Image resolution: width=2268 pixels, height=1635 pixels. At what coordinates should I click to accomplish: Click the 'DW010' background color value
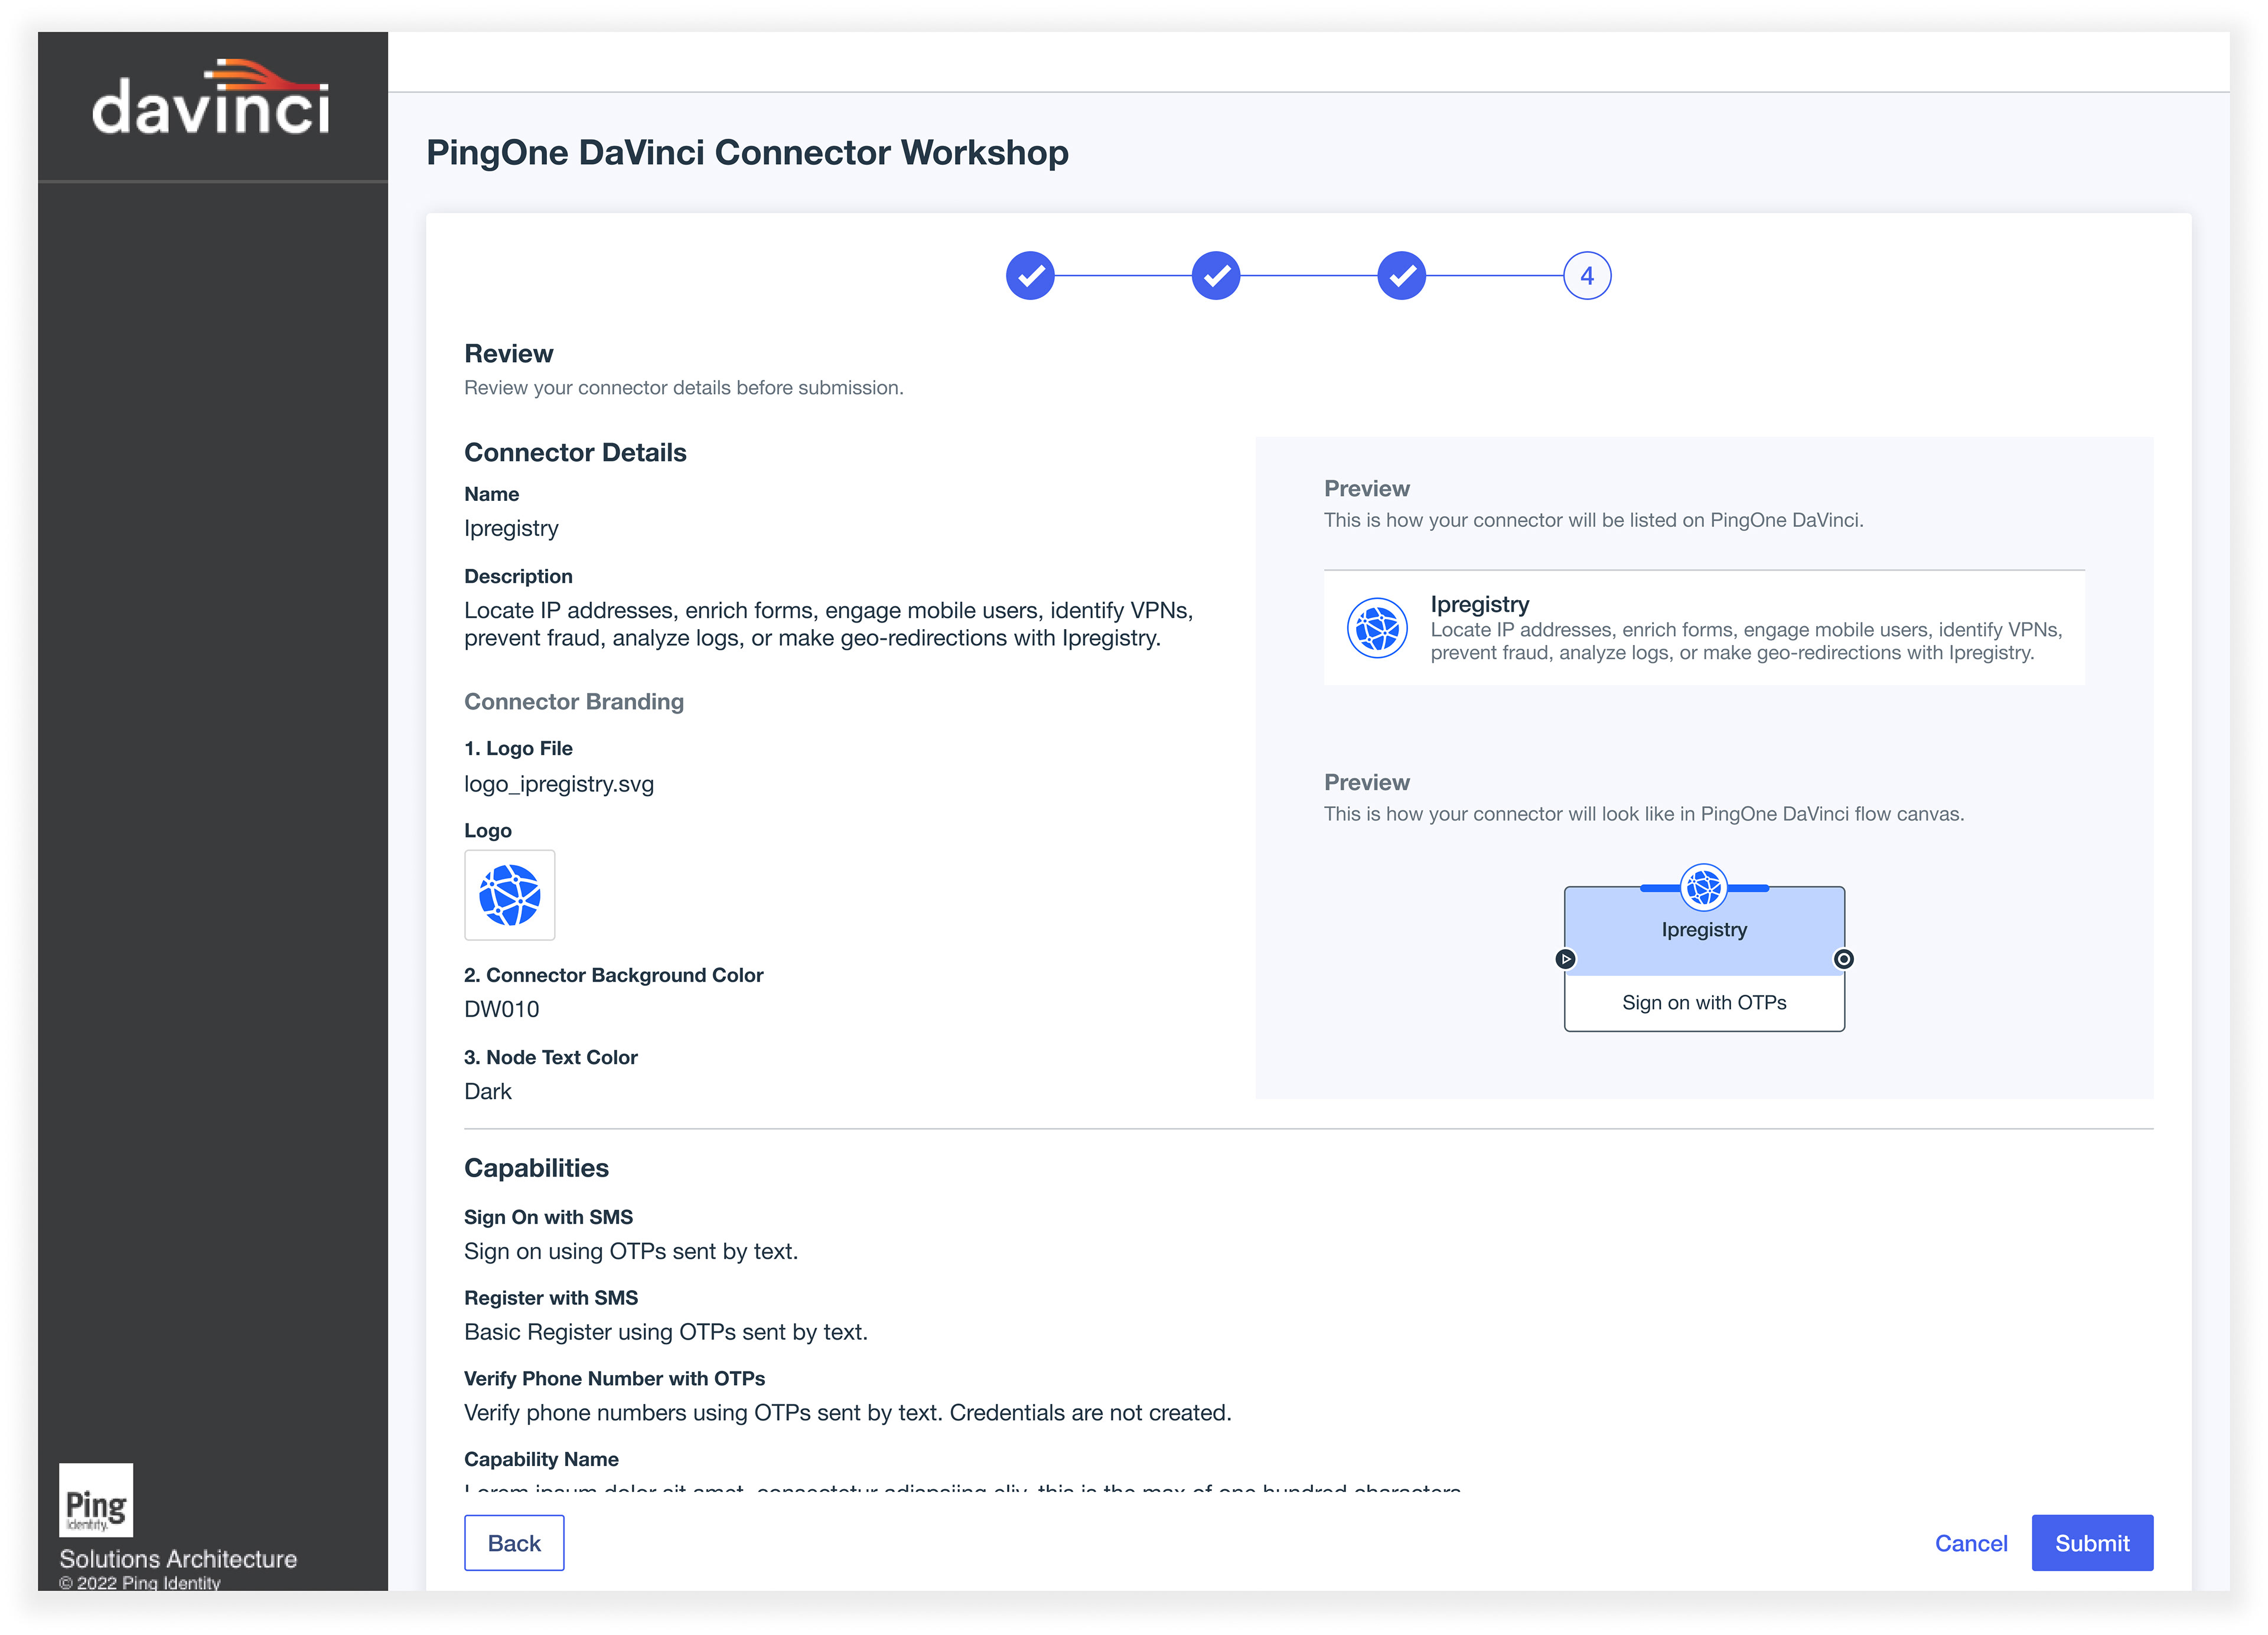(x=501, y=1009)
